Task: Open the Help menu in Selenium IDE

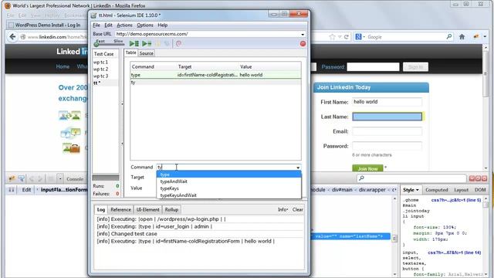Action: pyautogui.click(x=163, y=25)
